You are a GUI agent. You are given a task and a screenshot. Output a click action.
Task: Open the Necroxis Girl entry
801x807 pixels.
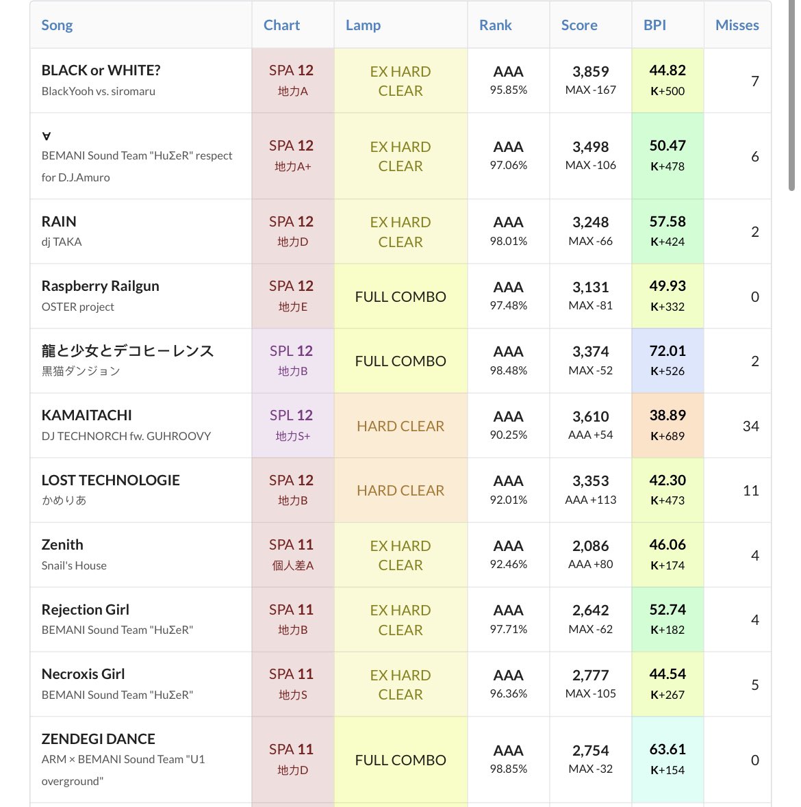(83, 674)
